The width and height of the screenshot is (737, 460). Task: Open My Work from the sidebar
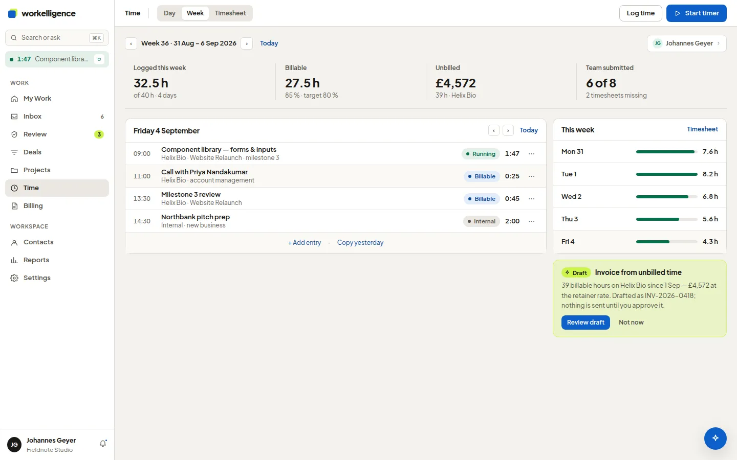click(57, 99)
